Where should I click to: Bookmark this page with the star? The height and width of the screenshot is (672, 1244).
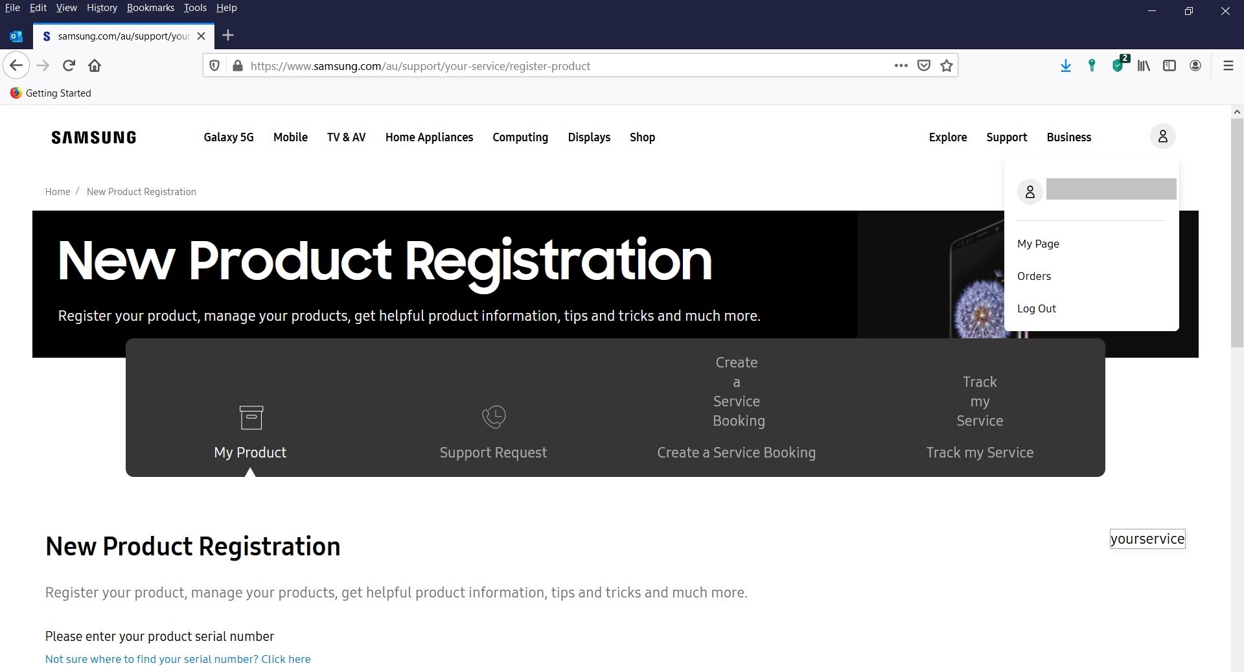[x=947, y=65]
